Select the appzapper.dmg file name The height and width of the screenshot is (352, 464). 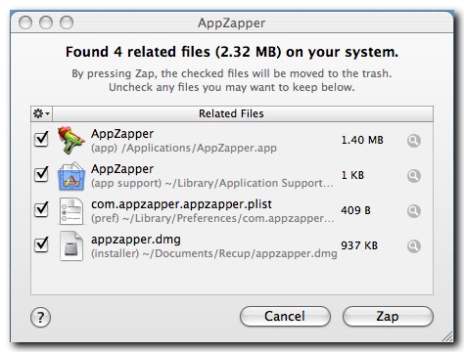(x=136, y=240)
